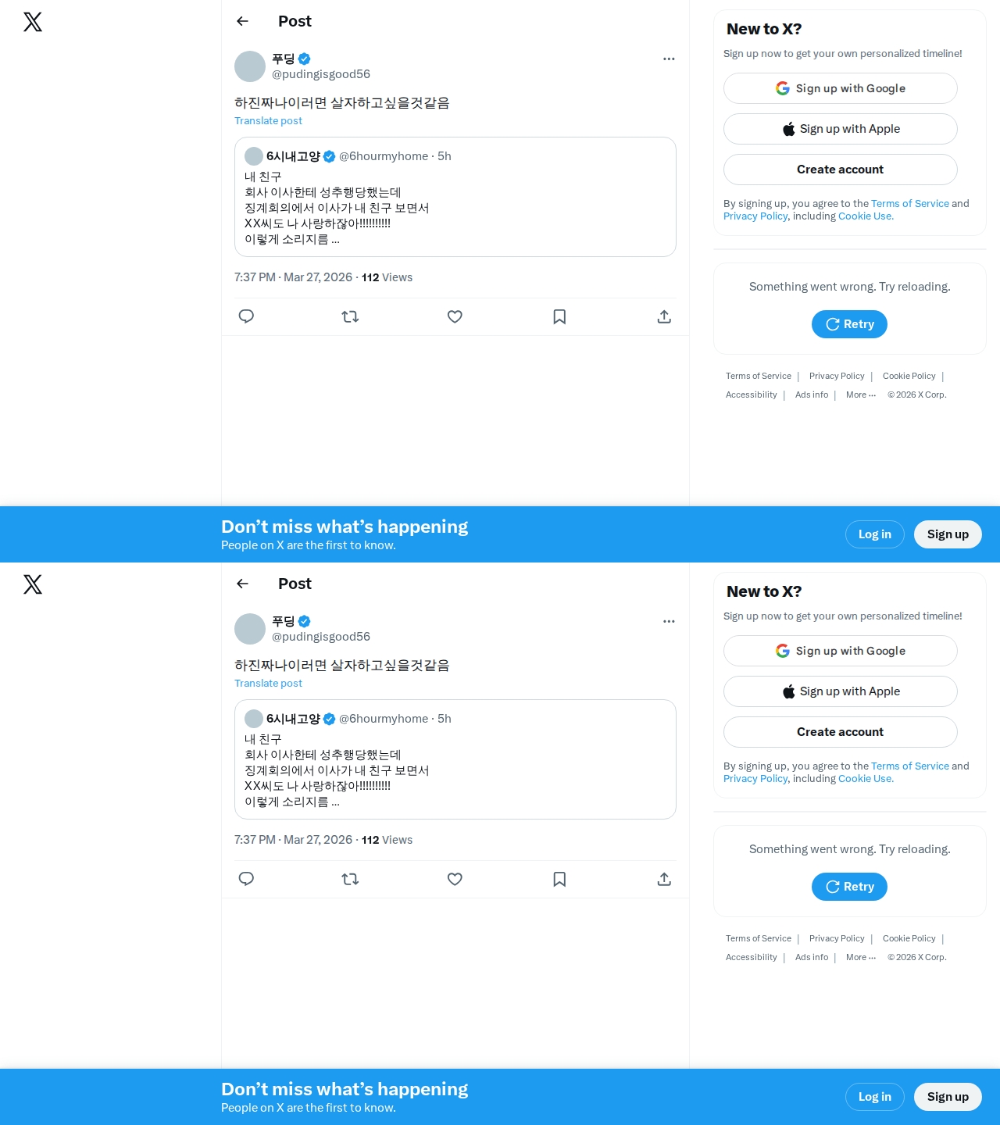Viewport: 1000px width, 1125px height.
Task: Click Translate post under the upper tweet text
Action: 268,120
